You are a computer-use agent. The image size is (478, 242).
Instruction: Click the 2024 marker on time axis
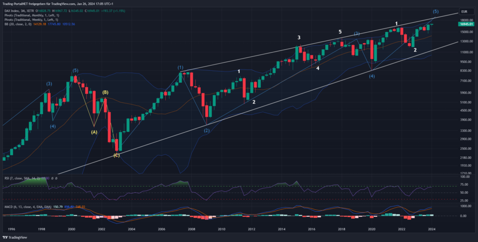pos(431,229)
